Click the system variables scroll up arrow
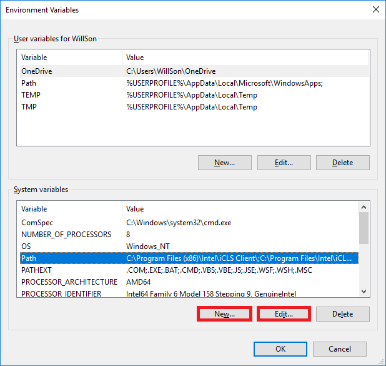The image size is (386, 366). (x=364, y=207)
